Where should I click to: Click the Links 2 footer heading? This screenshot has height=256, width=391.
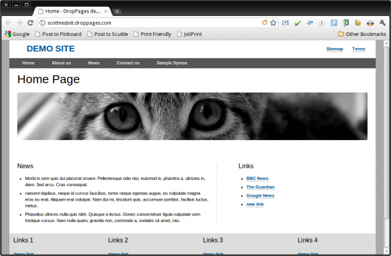(118, 240)
